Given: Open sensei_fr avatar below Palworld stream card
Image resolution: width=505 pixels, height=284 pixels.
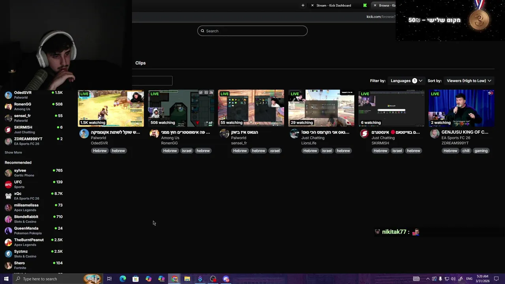Looking at the screenshot, I should (224, 133).
